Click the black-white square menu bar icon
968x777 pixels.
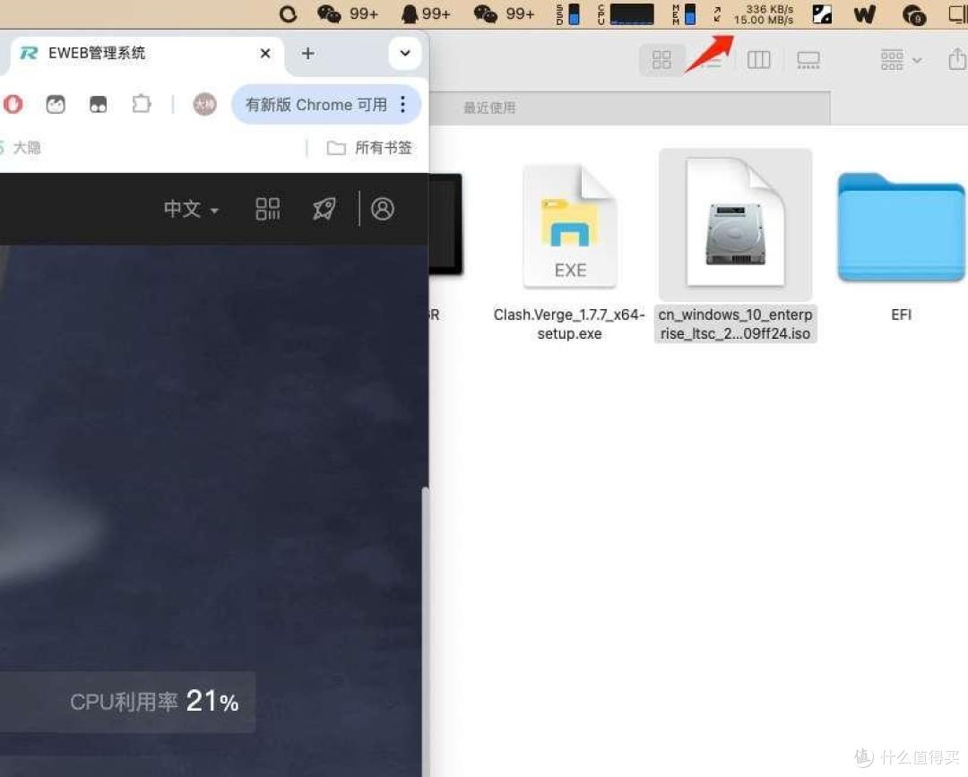pos(822,14)
